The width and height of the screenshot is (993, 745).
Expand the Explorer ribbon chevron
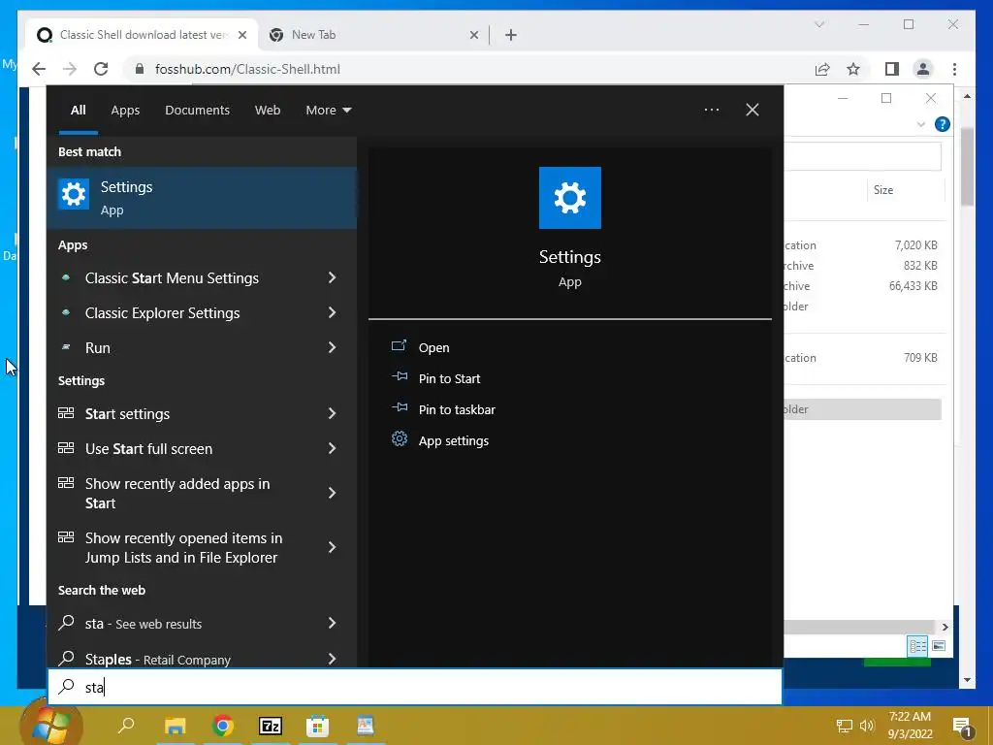click(921, 124)
